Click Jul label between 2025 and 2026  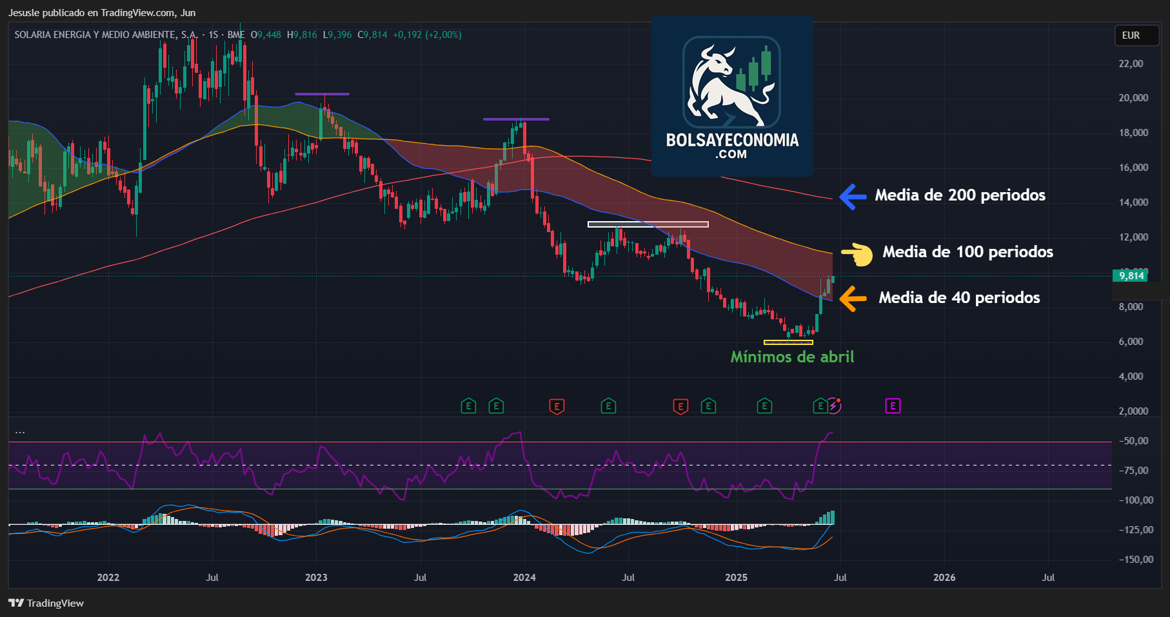(840, 578)
